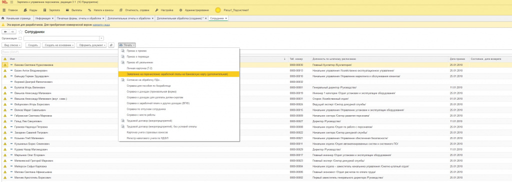Open the hamburger service menu in title bar
The height and width of the screenshot is (182, 512).
point(12,2)
